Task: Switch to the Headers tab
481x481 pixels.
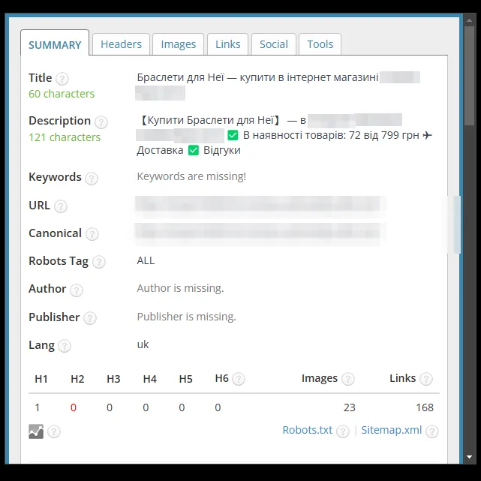Action: click(x=121, y=44)
